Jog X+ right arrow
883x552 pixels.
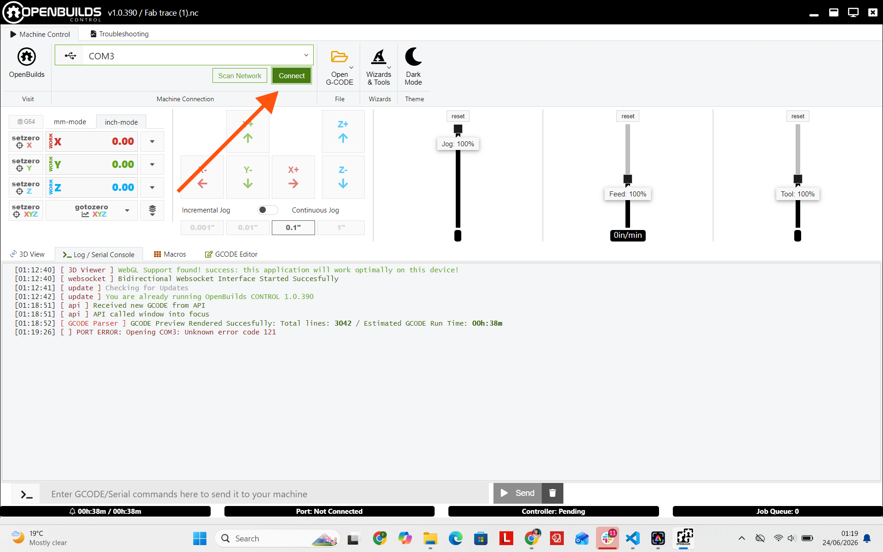click(x=293, y=177)
